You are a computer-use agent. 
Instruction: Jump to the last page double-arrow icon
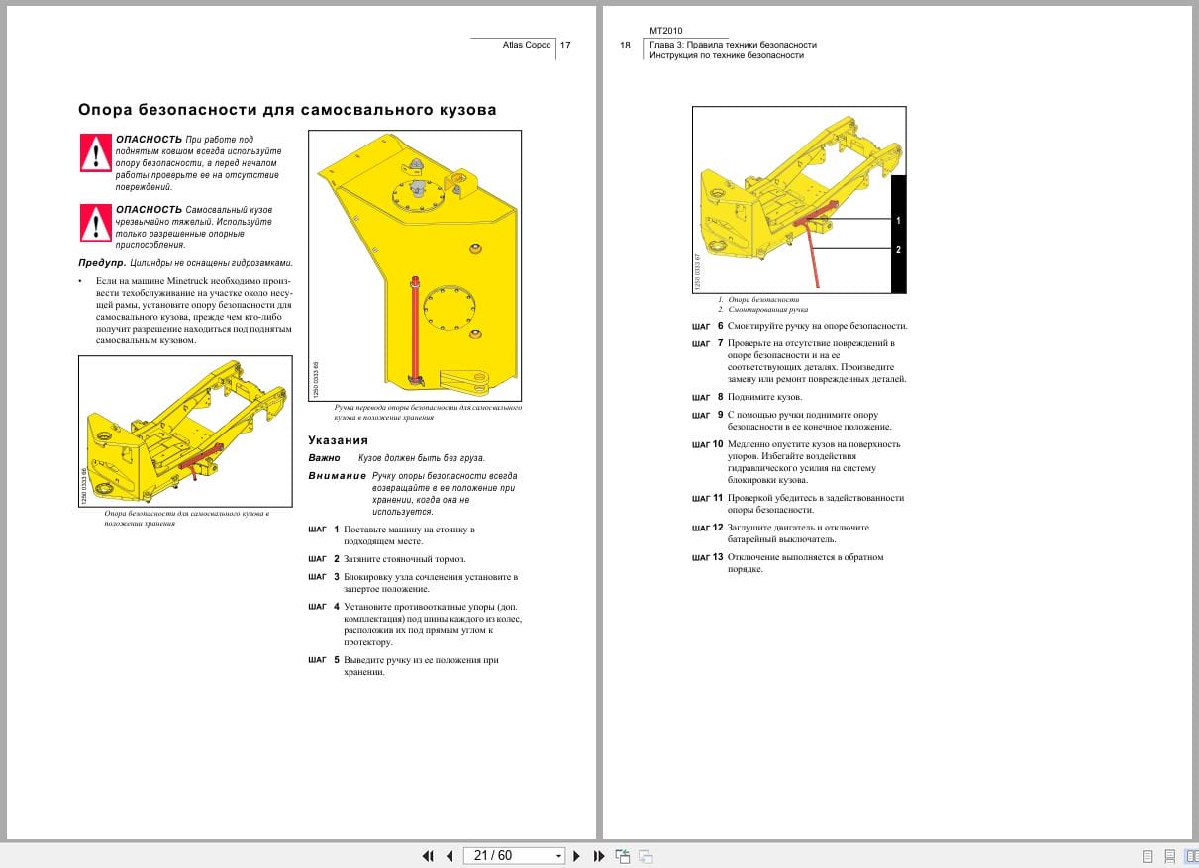point(598,855)
